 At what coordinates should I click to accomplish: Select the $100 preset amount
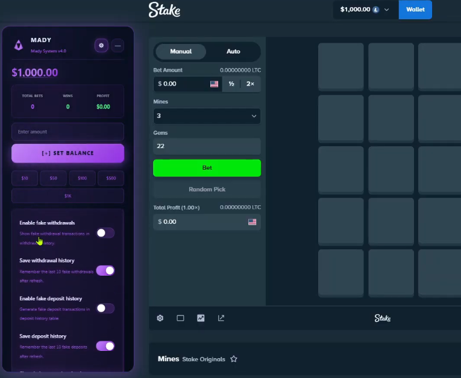coord(83,178)
